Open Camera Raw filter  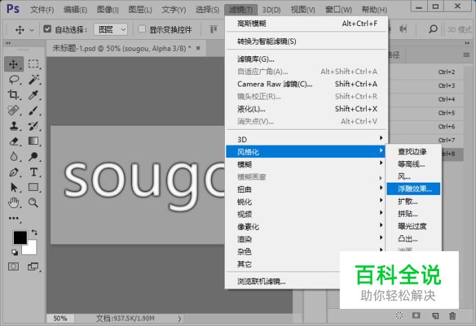(307, 84)
